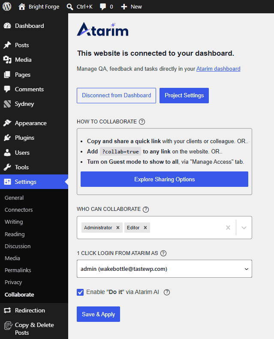
Task: Click the Sydney theme icon
Action: [x=7, y=104]
